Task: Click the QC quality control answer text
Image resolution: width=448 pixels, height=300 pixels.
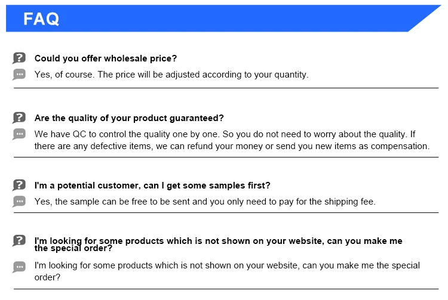Action: click(225, 134)
